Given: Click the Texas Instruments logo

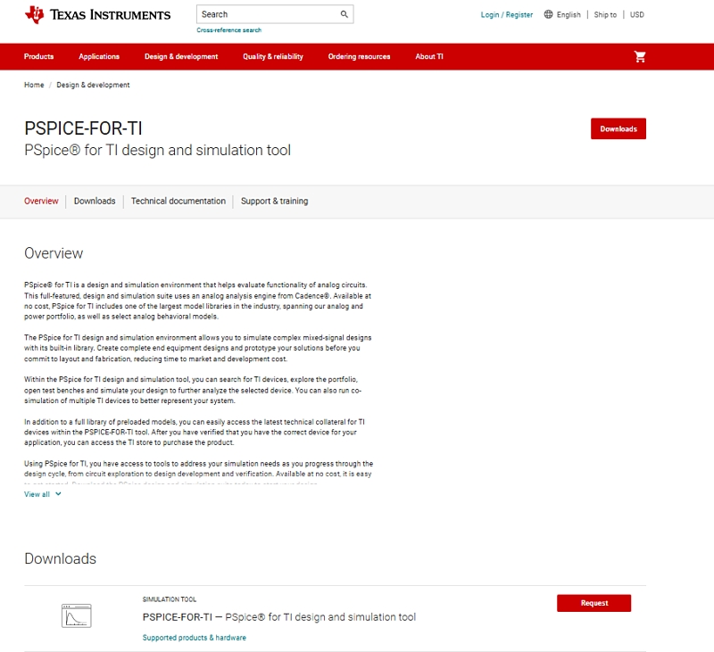Looking at the screenshot, I should tap(98, 14).
